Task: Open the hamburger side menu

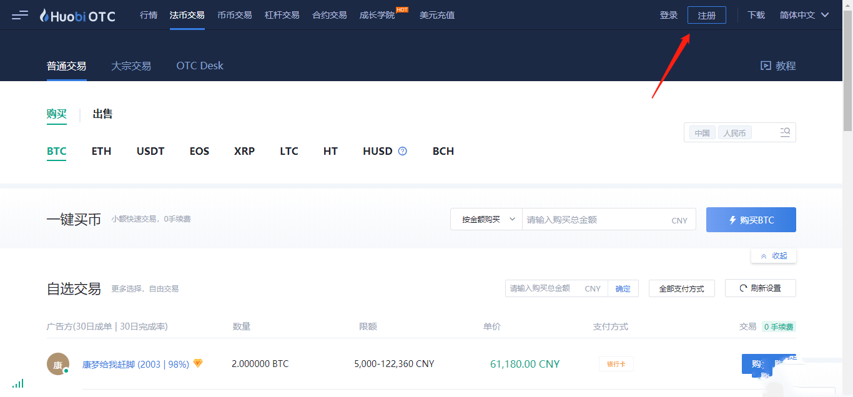Action: tap(20, 15)
